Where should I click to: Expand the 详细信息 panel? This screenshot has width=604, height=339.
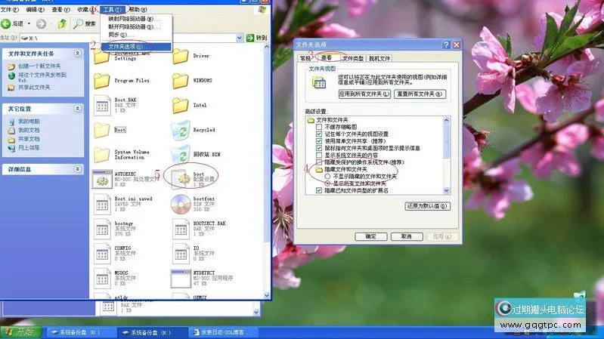pyautogui.click(x=77, y=169)
